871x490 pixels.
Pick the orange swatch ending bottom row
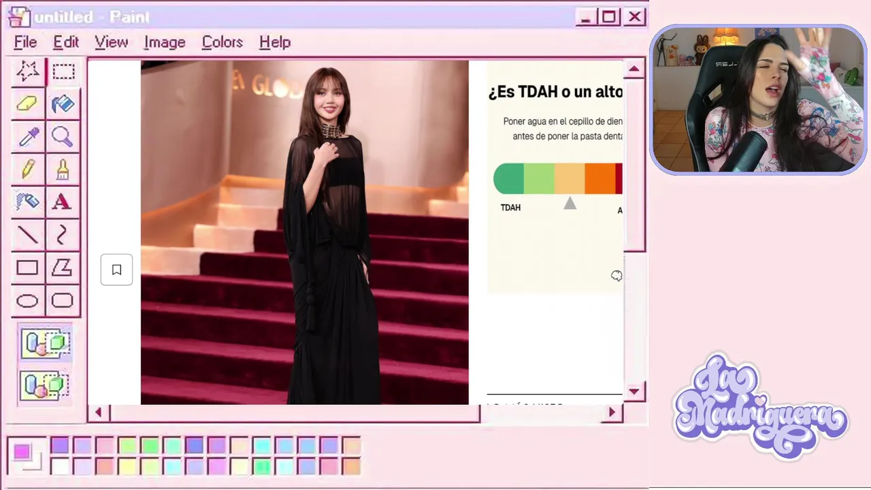pos(351,467)
